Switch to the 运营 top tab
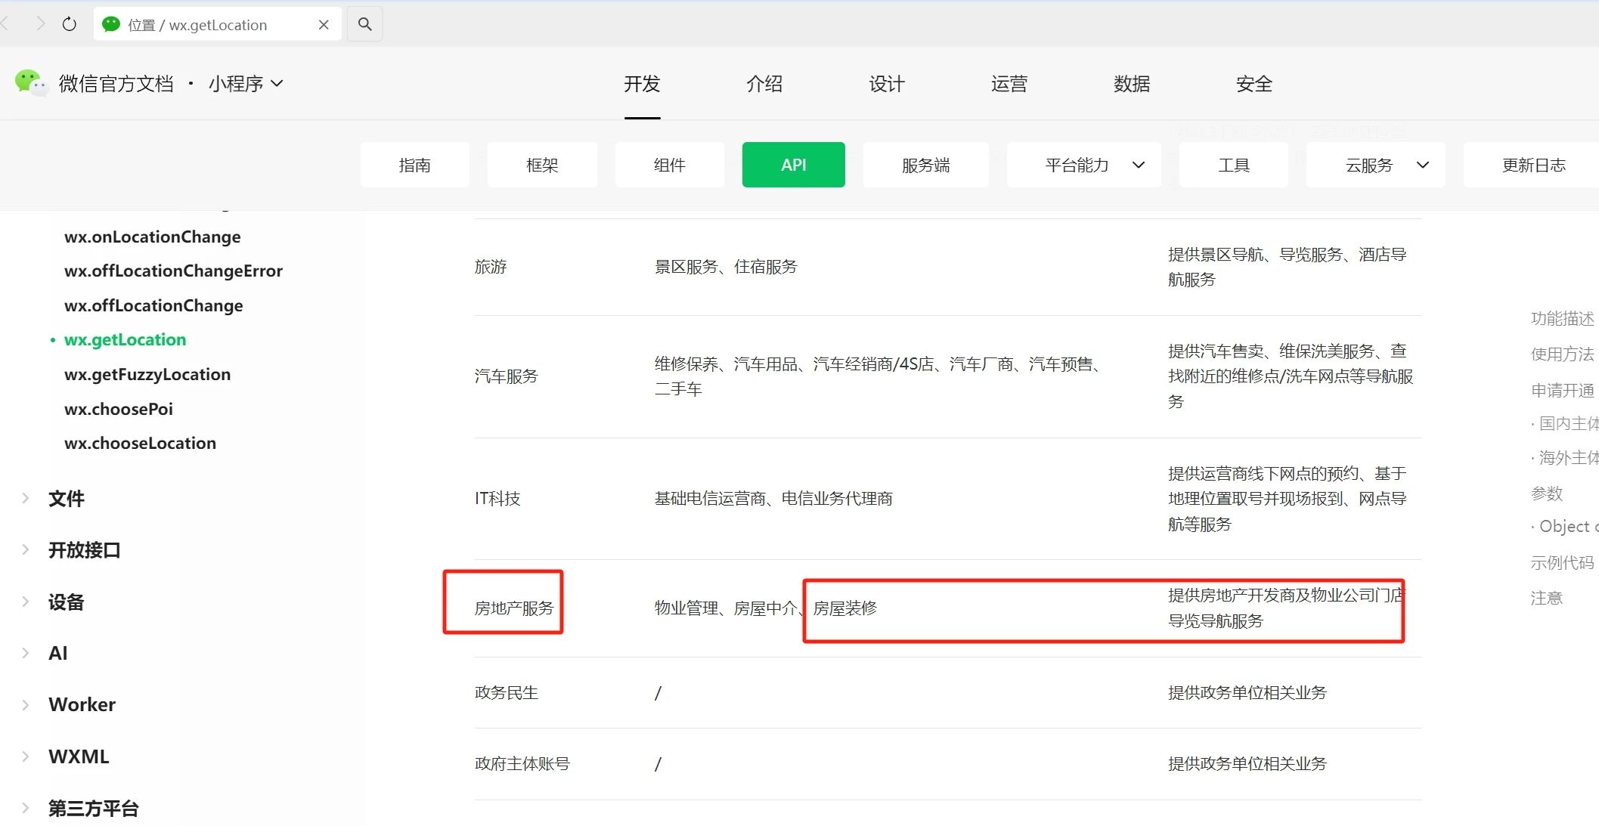 pyautogui.click(x=1009, y=84)
